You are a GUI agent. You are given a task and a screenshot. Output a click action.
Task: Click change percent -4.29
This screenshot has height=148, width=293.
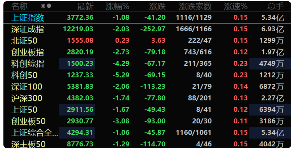[x=121, y=64]
